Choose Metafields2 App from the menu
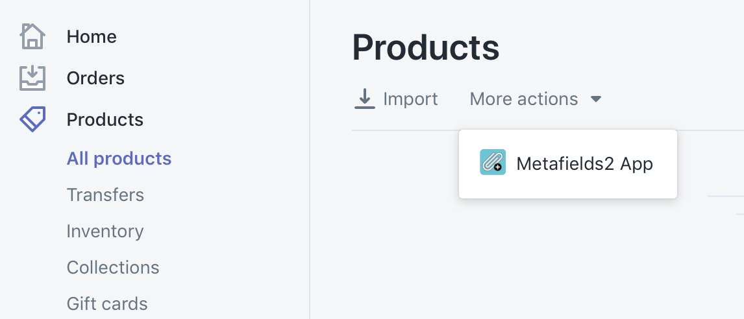Image resolution: width=744 pixels, height=319 pixels. point(584,164)
